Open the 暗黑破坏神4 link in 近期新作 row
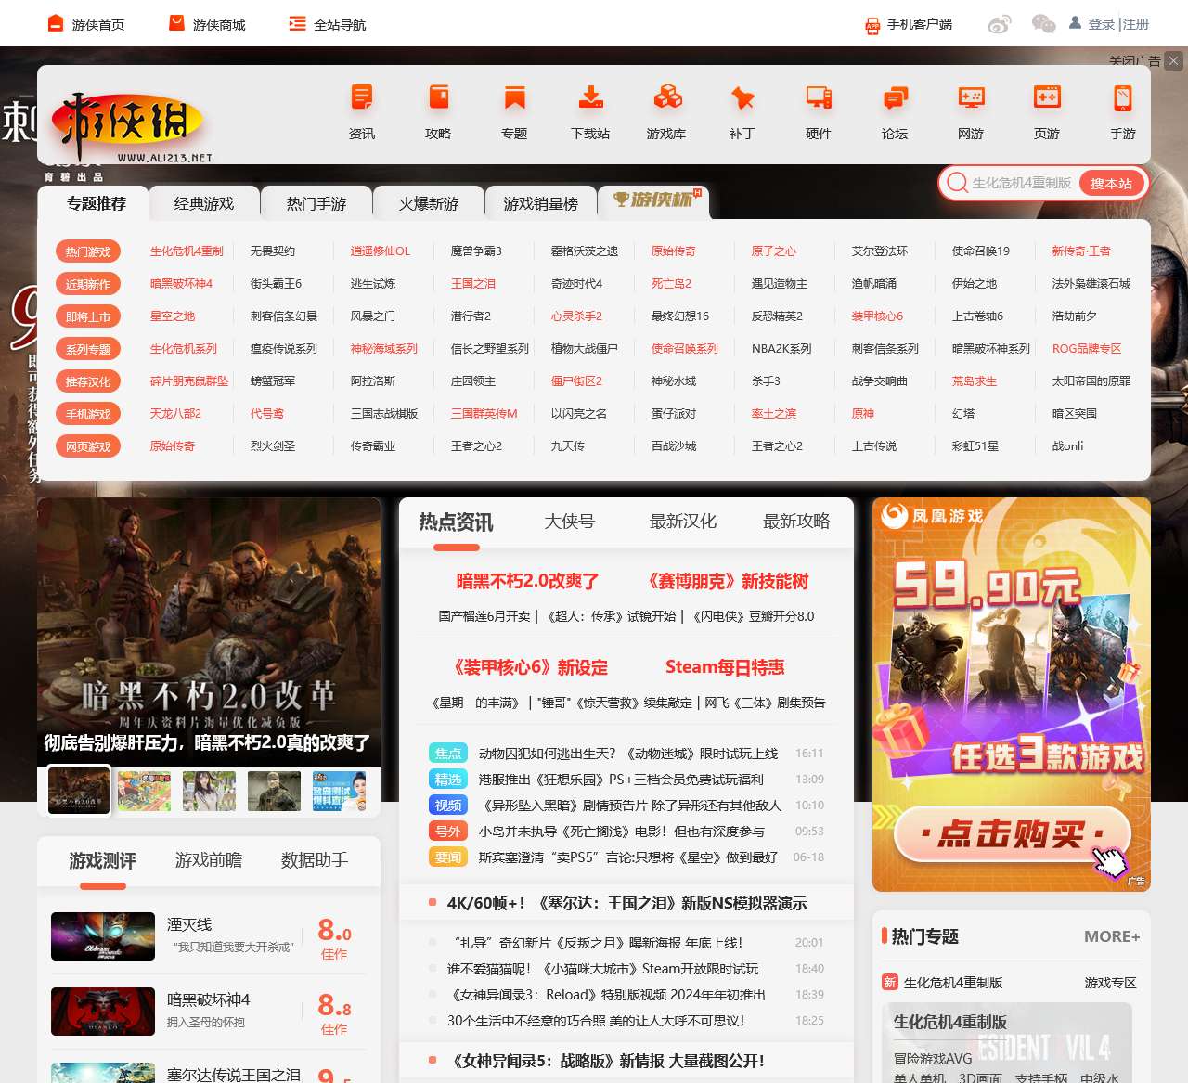Image resolution: width=1188 pixels, height=1083 pixels. point(181,283)
